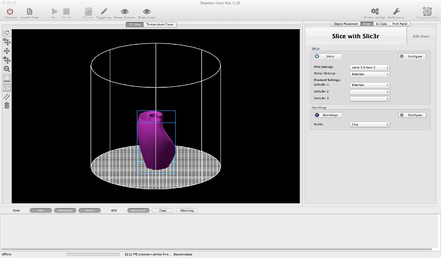
Task: Toggle the Shows travel eye icon
Action: (x=146, y=12)
